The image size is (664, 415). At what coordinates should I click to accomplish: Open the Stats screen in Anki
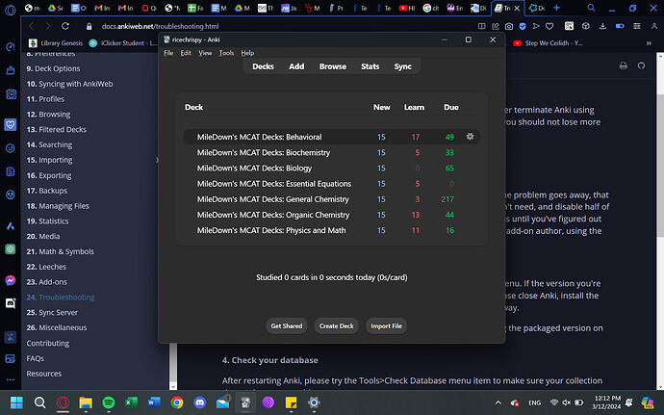(370, 66)
